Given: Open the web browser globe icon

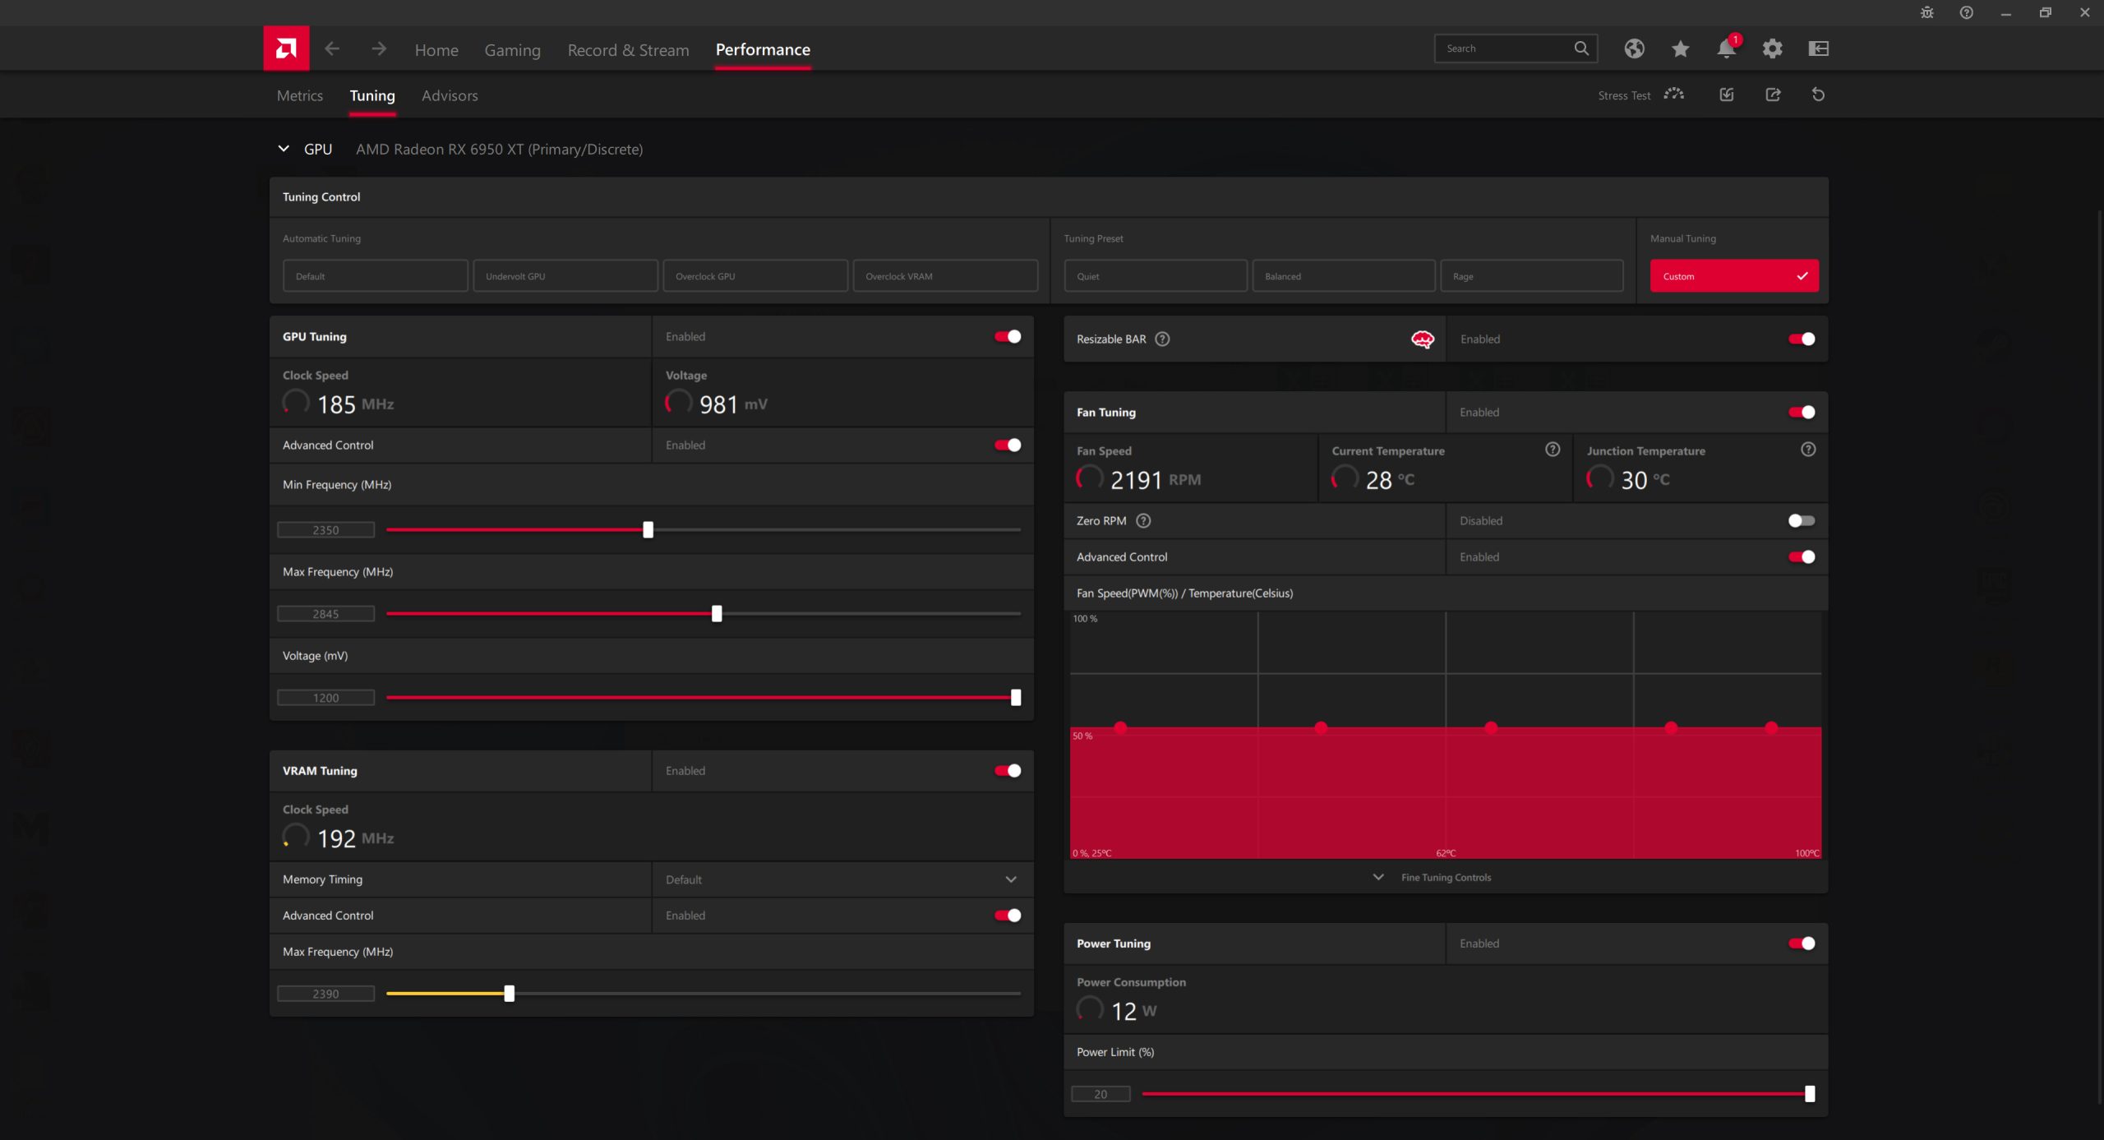Looking at the screenshot, I should [1634, 48].
